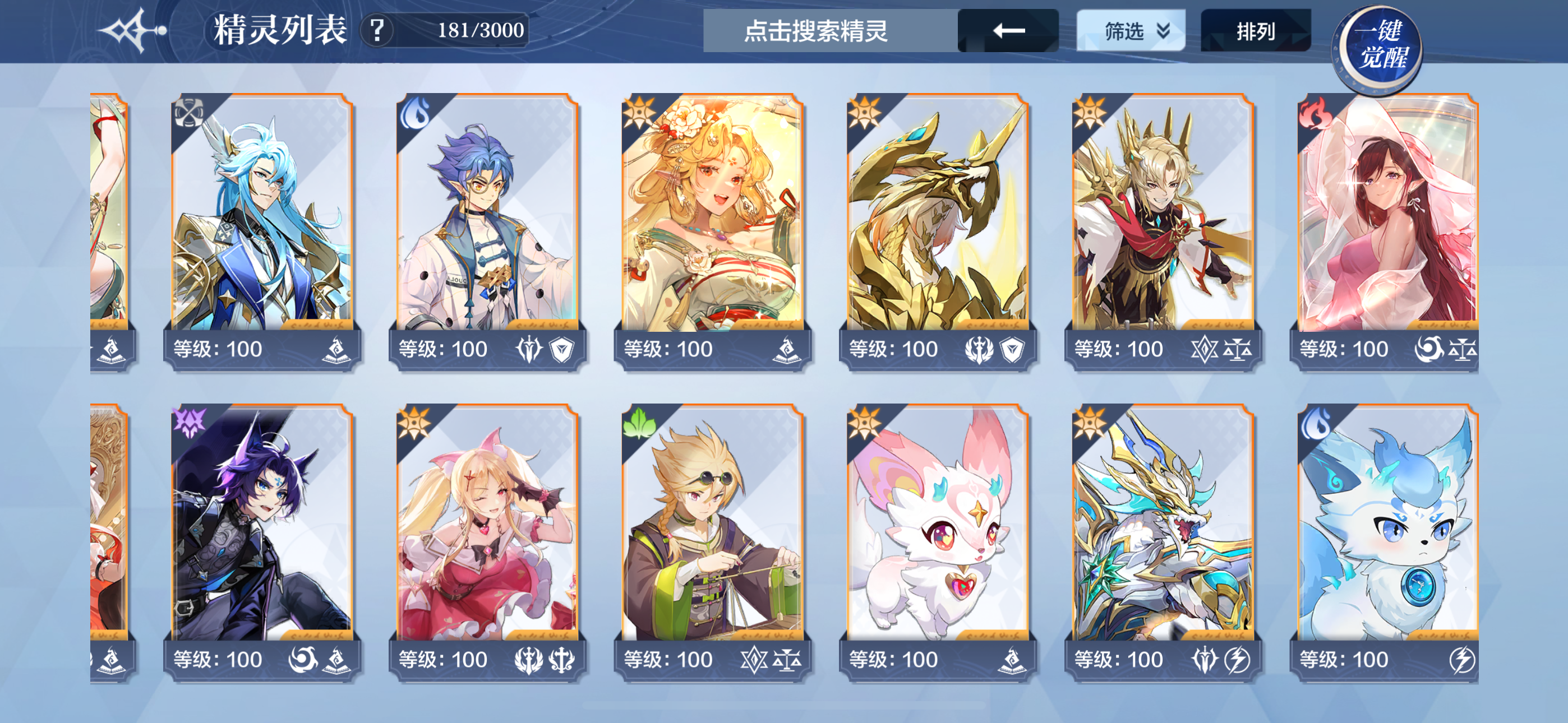
Task: Click the back arrow emblem icon
Action: click(x=133, y=30)
